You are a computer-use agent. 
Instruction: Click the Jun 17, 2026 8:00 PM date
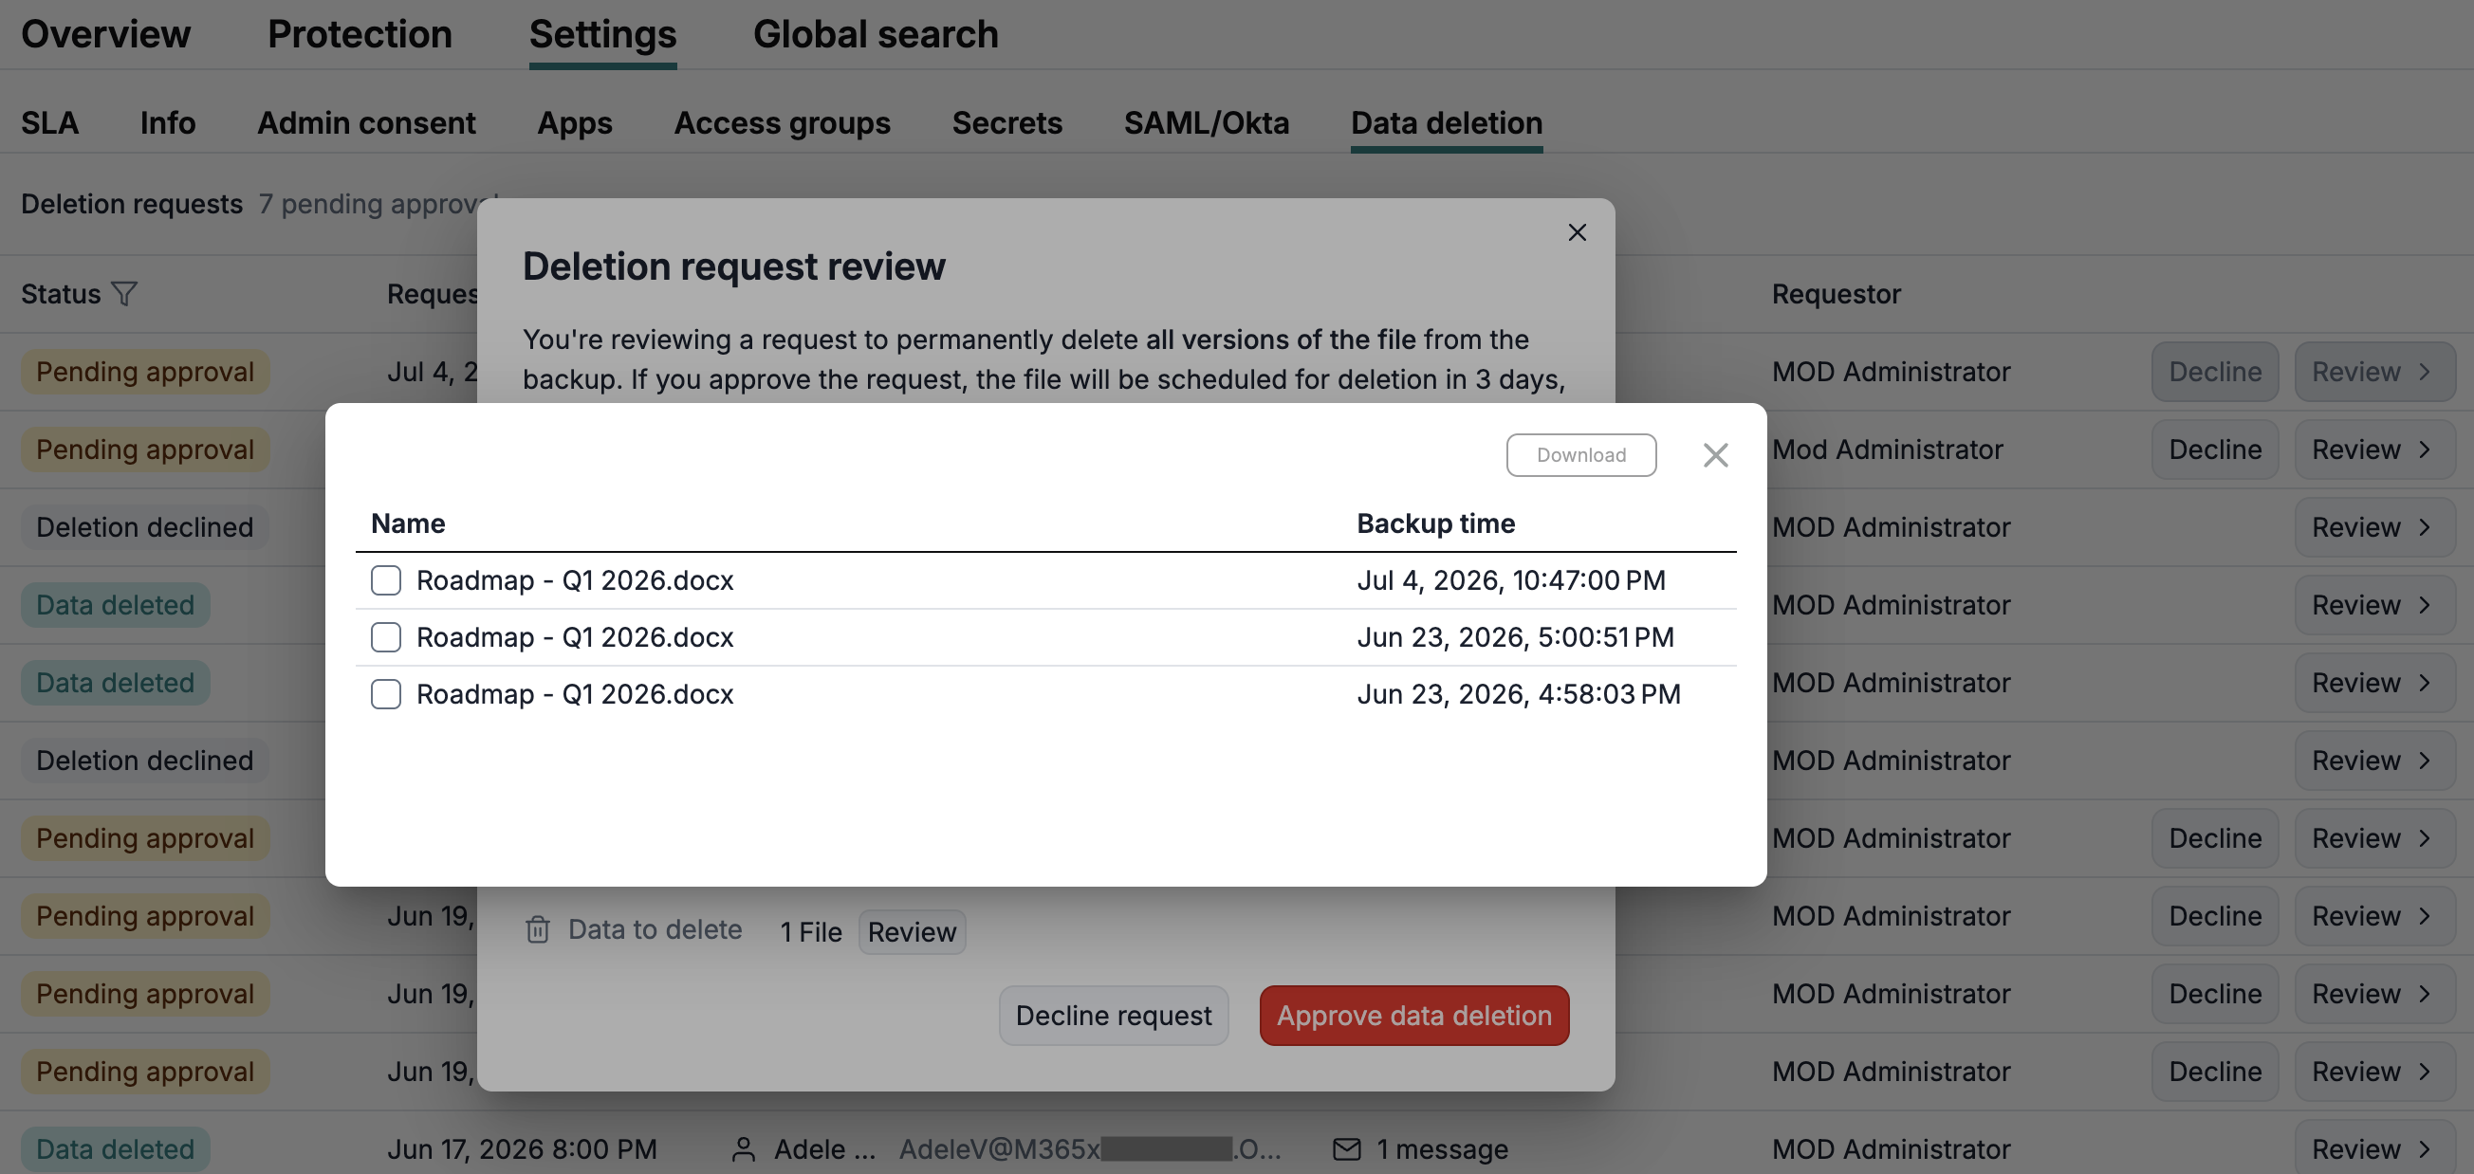[523, 1149]
